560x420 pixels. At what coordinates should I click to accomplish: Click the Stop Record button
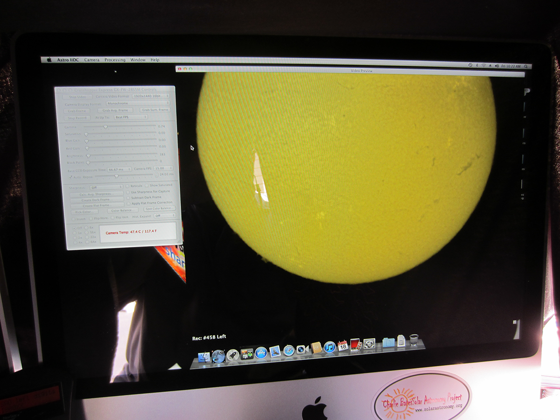coord(78,118)
